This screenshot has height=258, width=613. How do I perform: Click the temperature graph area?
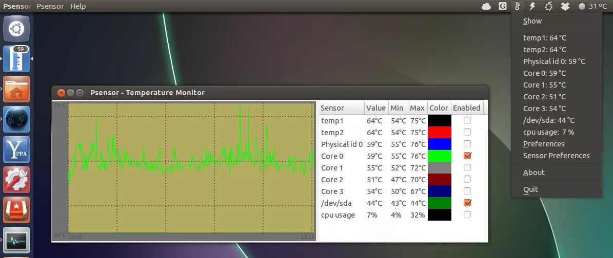(191, 168)
